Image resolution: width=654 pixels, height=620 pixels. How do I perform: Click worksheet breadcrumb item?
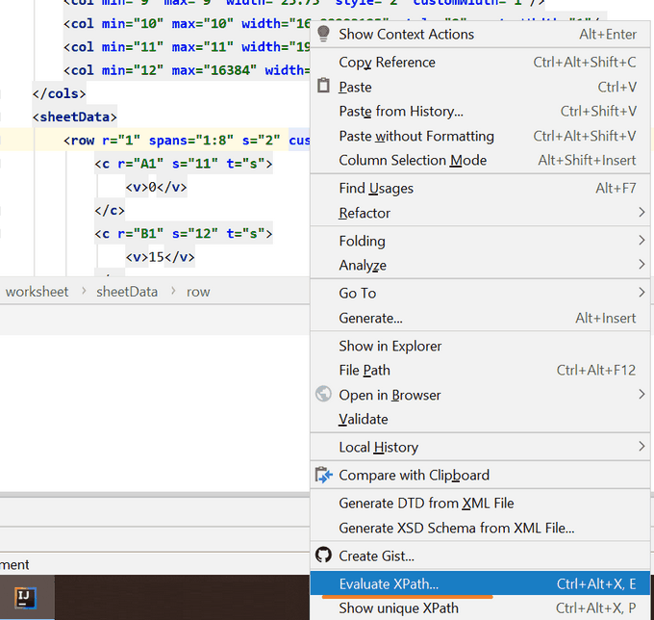[x=38, y=292]
